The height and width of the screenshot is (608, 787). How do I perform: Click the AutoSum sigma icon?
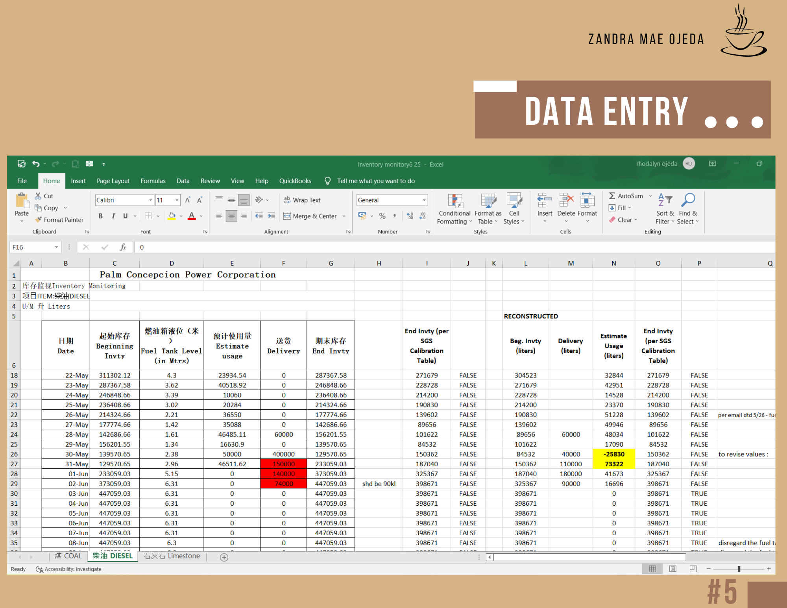[612, 196]
